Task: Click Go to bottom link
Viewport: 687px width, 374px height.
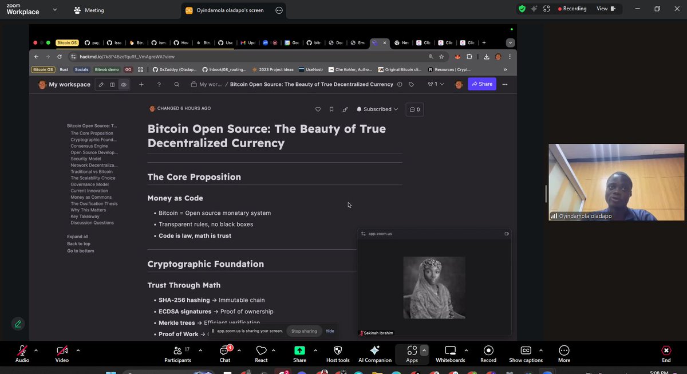Action: coord(80,251)
